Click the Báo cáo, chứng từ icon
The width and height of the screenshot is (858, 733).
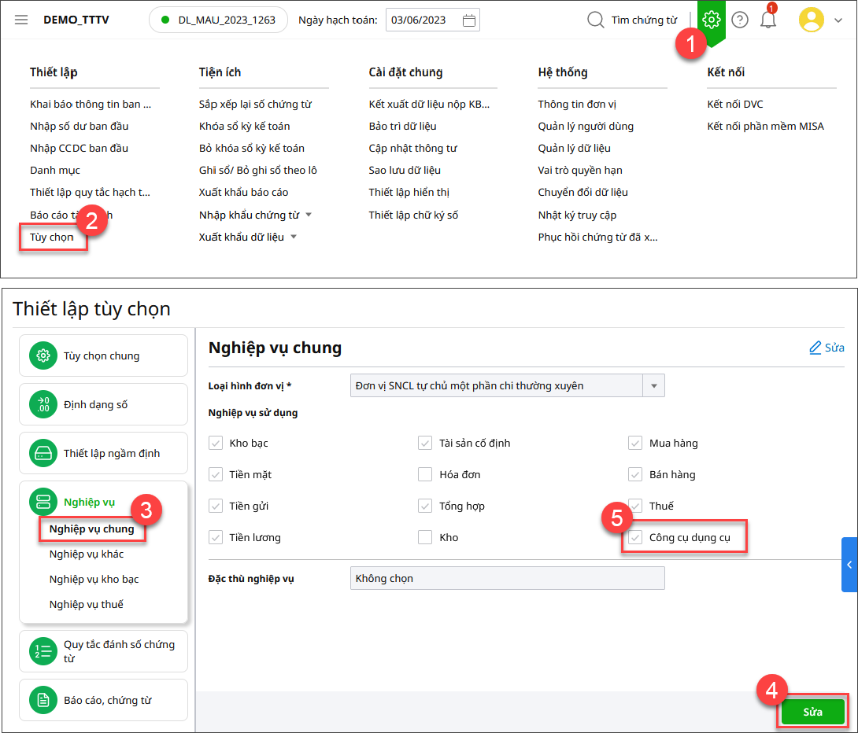click(43, 700)
